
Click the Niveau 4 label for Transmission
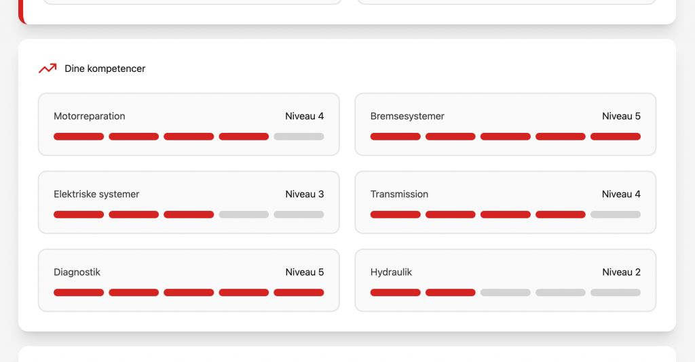[x=621, y=194]
